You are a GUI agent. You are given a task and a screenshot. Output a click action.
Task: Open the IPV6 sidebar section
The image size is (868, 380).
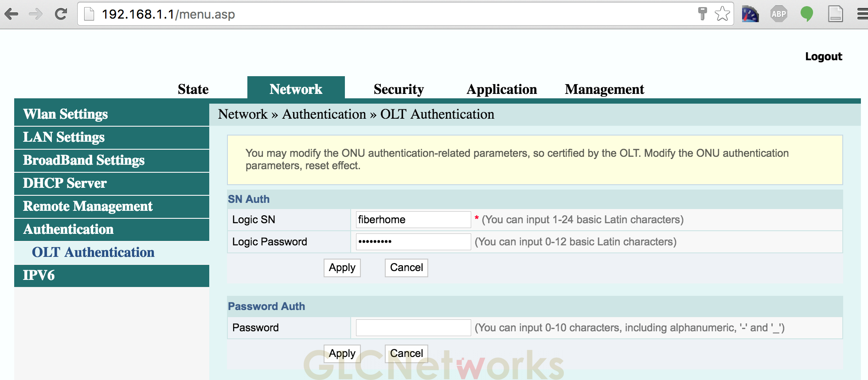112,275
